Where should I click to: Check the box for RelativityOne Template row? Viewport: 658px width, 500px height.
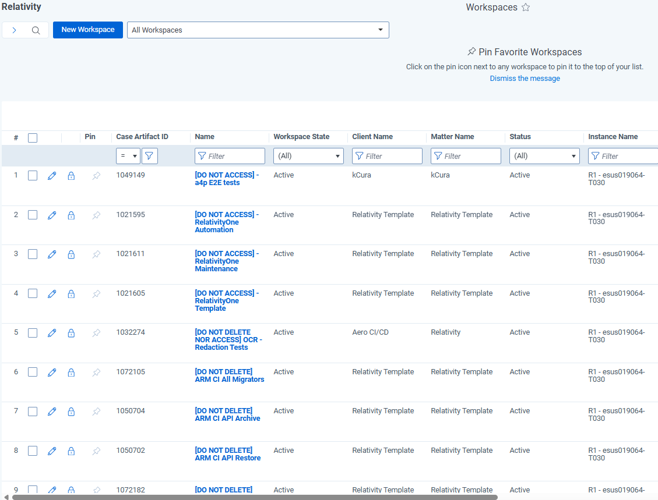coord(33,293)
